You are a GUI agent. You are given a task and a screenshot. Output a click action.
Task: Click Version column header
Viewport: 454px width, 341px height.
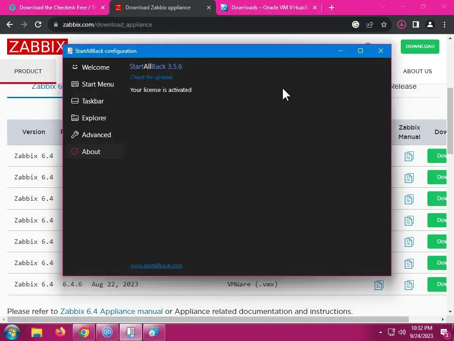pyautogui.click(x=34, y=132)
